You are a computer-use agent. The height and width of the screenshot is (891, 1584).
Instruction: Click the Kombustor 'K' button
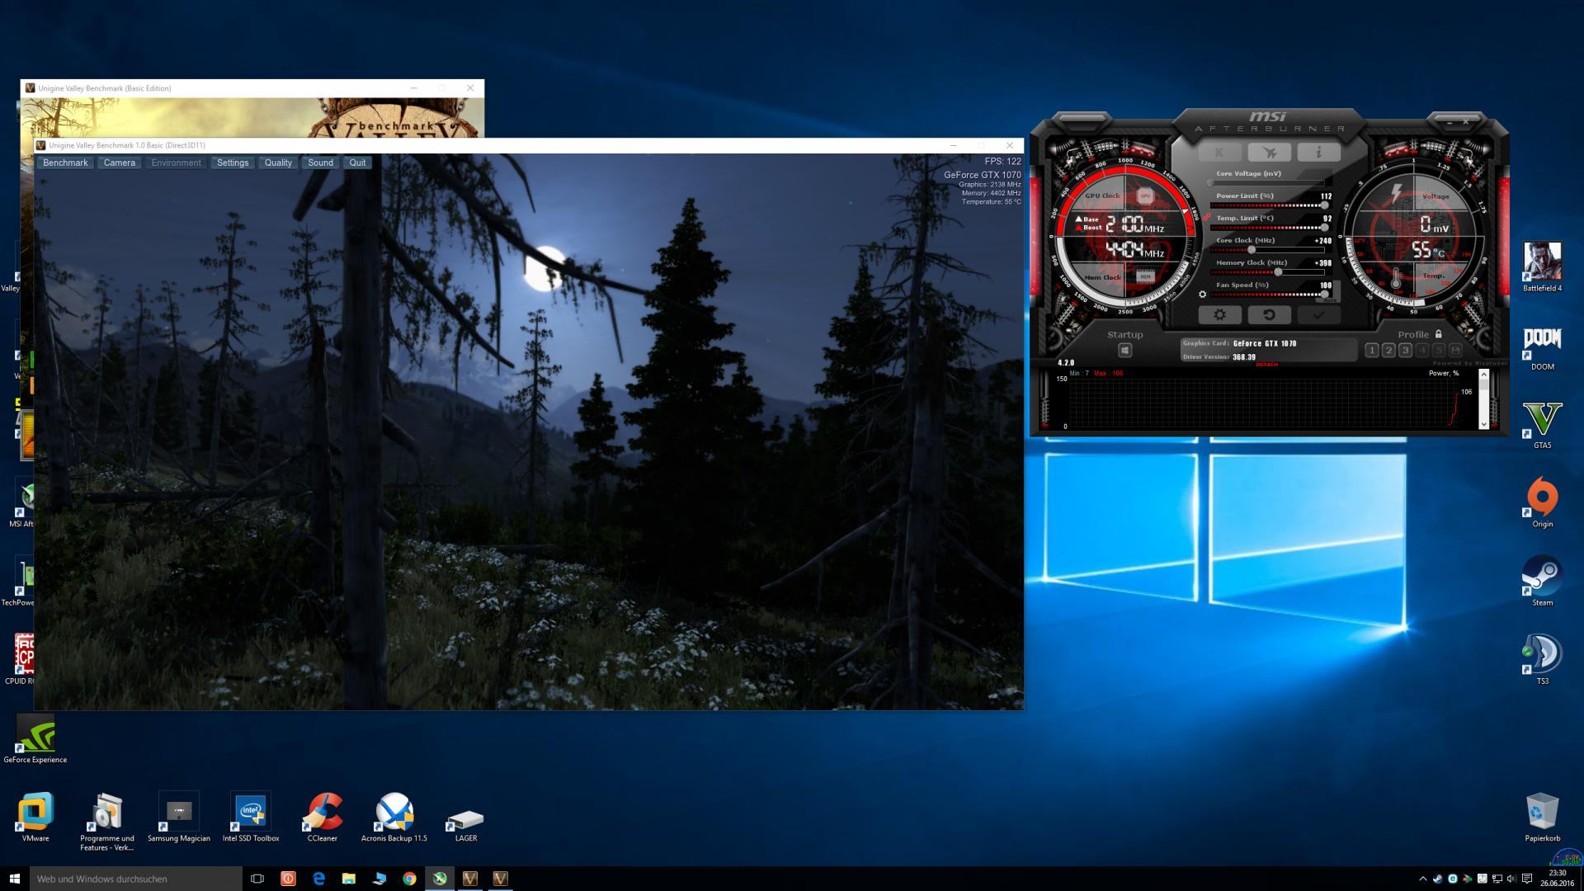1219,153
